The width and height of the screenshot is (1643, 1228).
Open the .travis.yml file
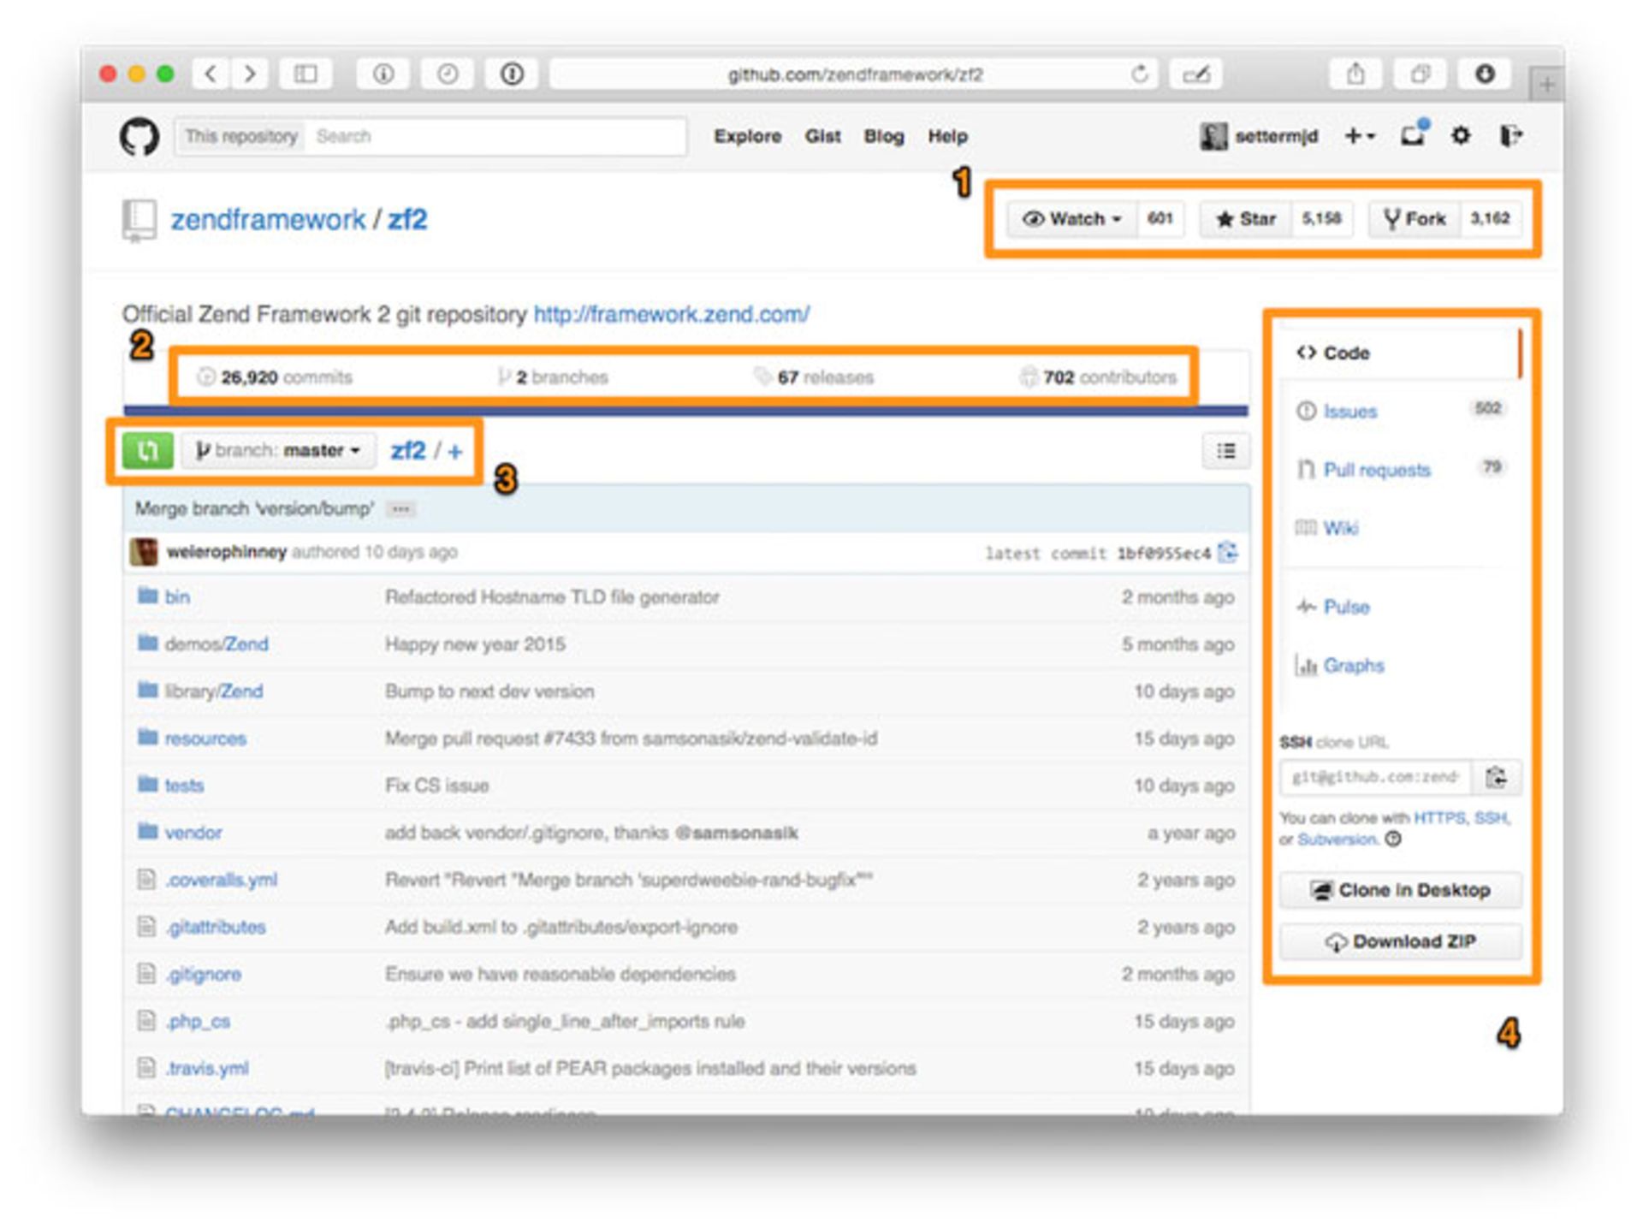pyautogui.click(x=207, y=1068)
